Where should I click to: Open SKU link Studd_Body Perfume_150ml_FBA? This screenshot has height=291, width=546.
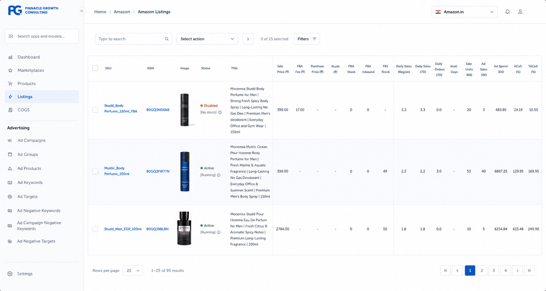click(121, 108)
